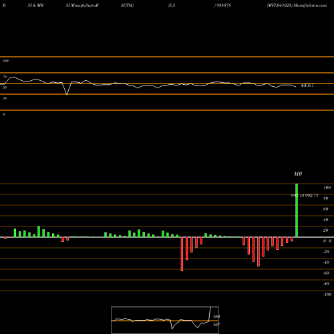Click the (MFL041023) MunafaSutra.com header text

pyautogui.click(x=297, y=5)
